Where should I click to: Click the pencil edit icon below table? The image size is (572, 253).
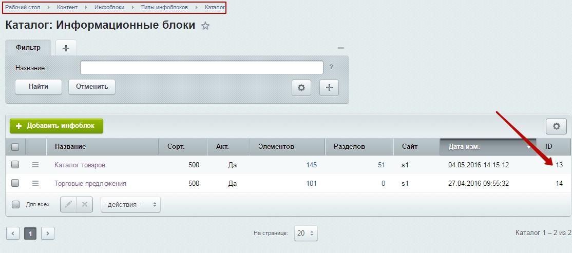[69, 204]
